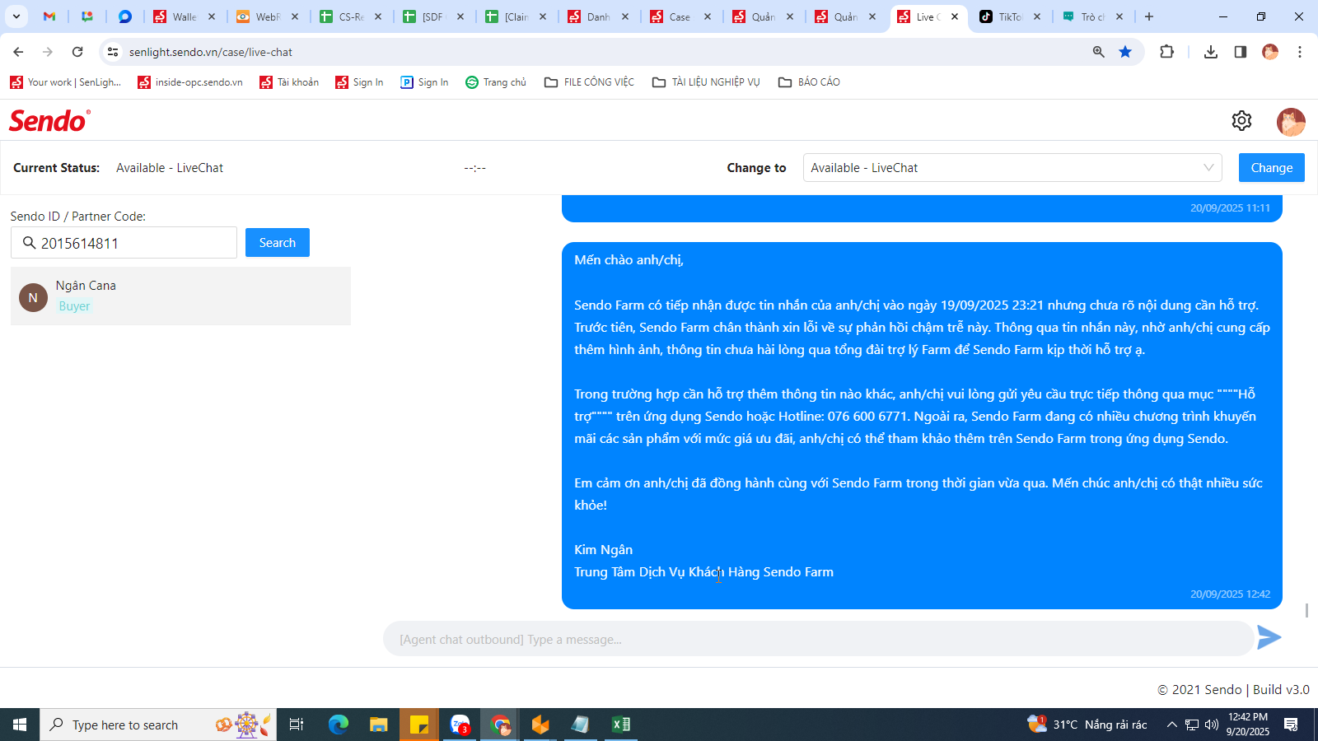The width and height of the screenshot is (1318, 741).
Task: Open Chrome profile avatar
Action: pyautogui.click(x=1270, y=52)
